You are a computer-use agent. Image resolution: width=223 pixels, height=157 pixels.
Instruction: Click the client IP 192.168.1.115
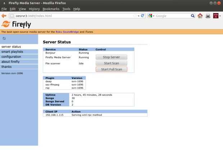(x=54, y=115)
